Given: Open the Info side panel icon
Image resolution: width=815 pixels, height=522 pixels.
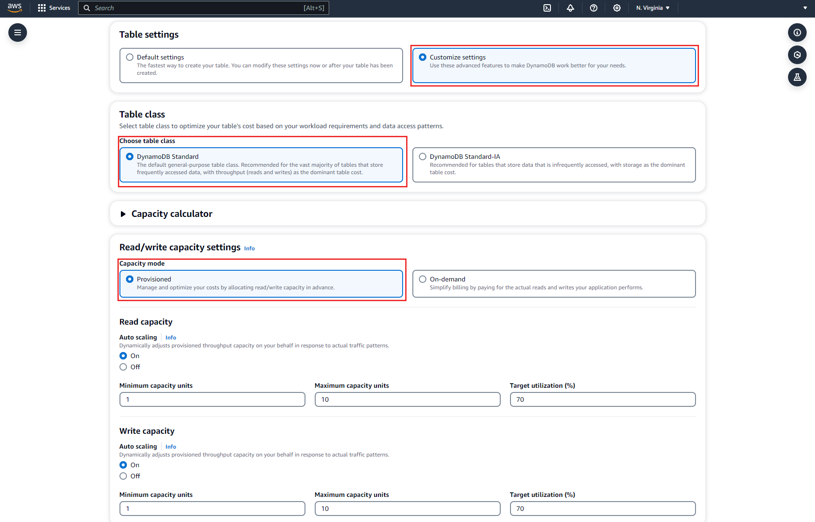Looking at the screenshot, I should 797,33.
